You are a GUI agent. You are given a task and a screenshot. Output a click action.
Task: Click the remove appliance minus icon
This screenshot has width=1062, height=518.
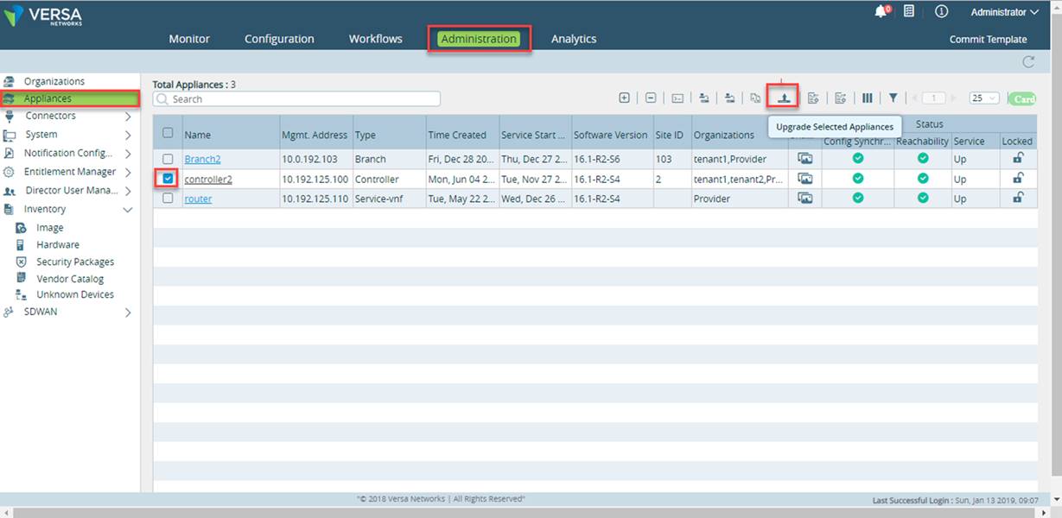pyautogui.click(x=652, y=98)
